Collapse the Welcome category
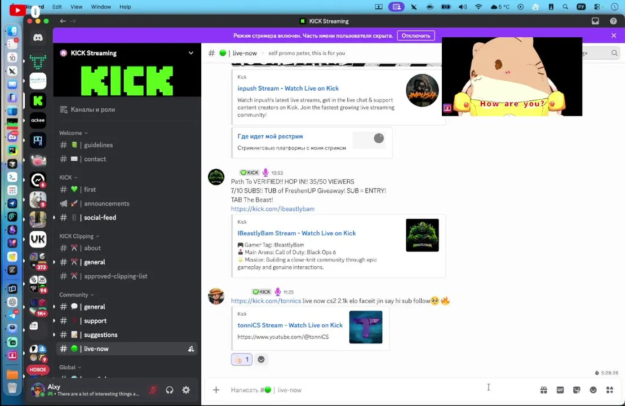 click(x=73, y=133)
